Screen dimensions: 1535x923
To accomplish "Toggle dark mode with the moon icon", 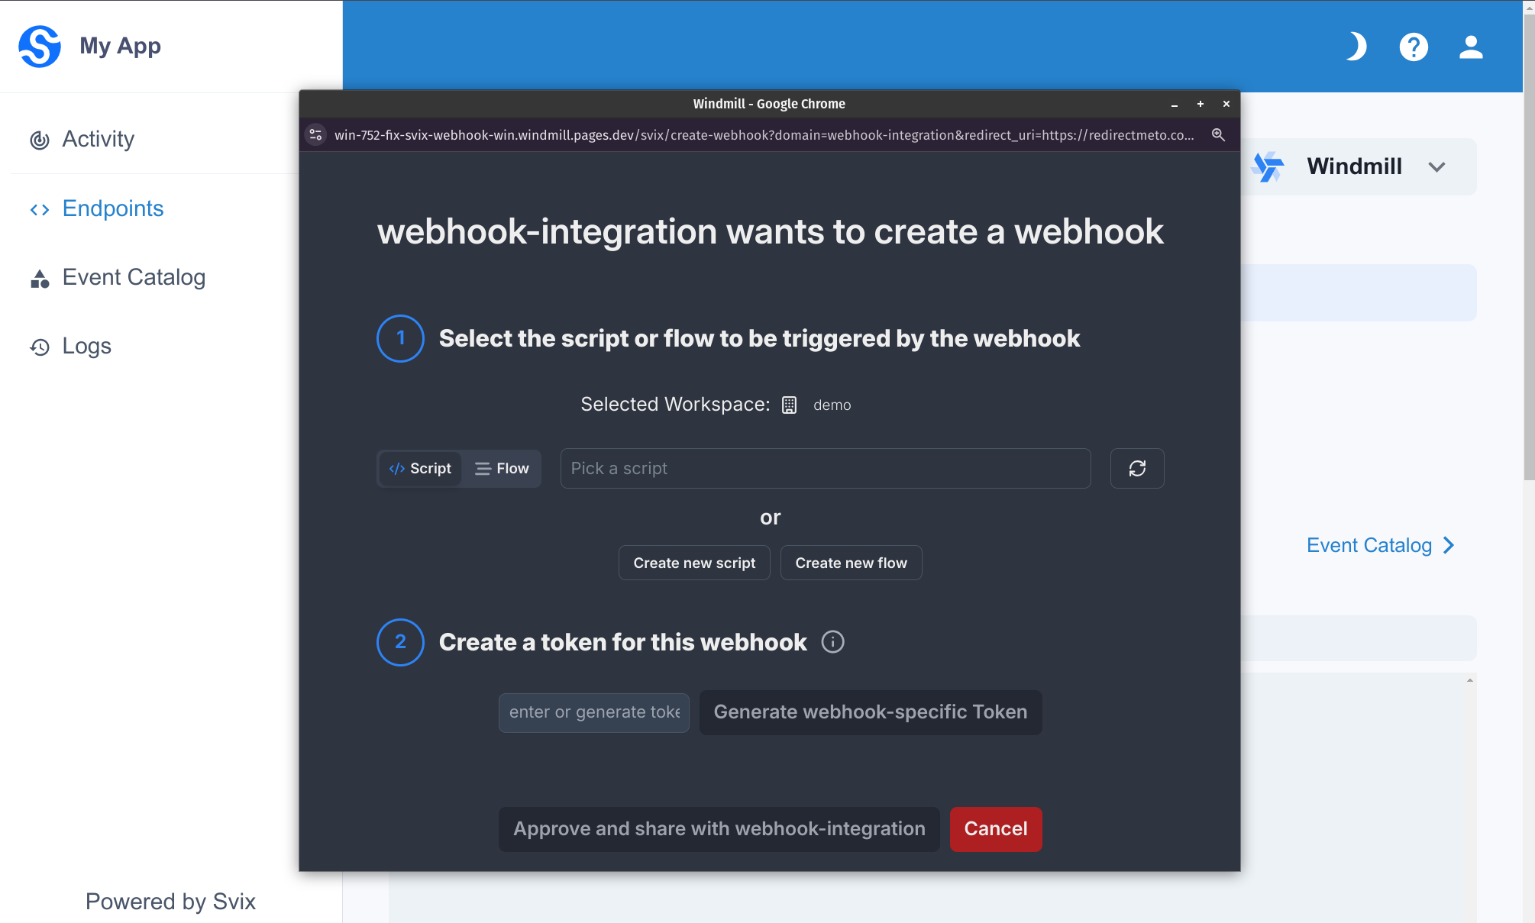I will pos(1356,47).
